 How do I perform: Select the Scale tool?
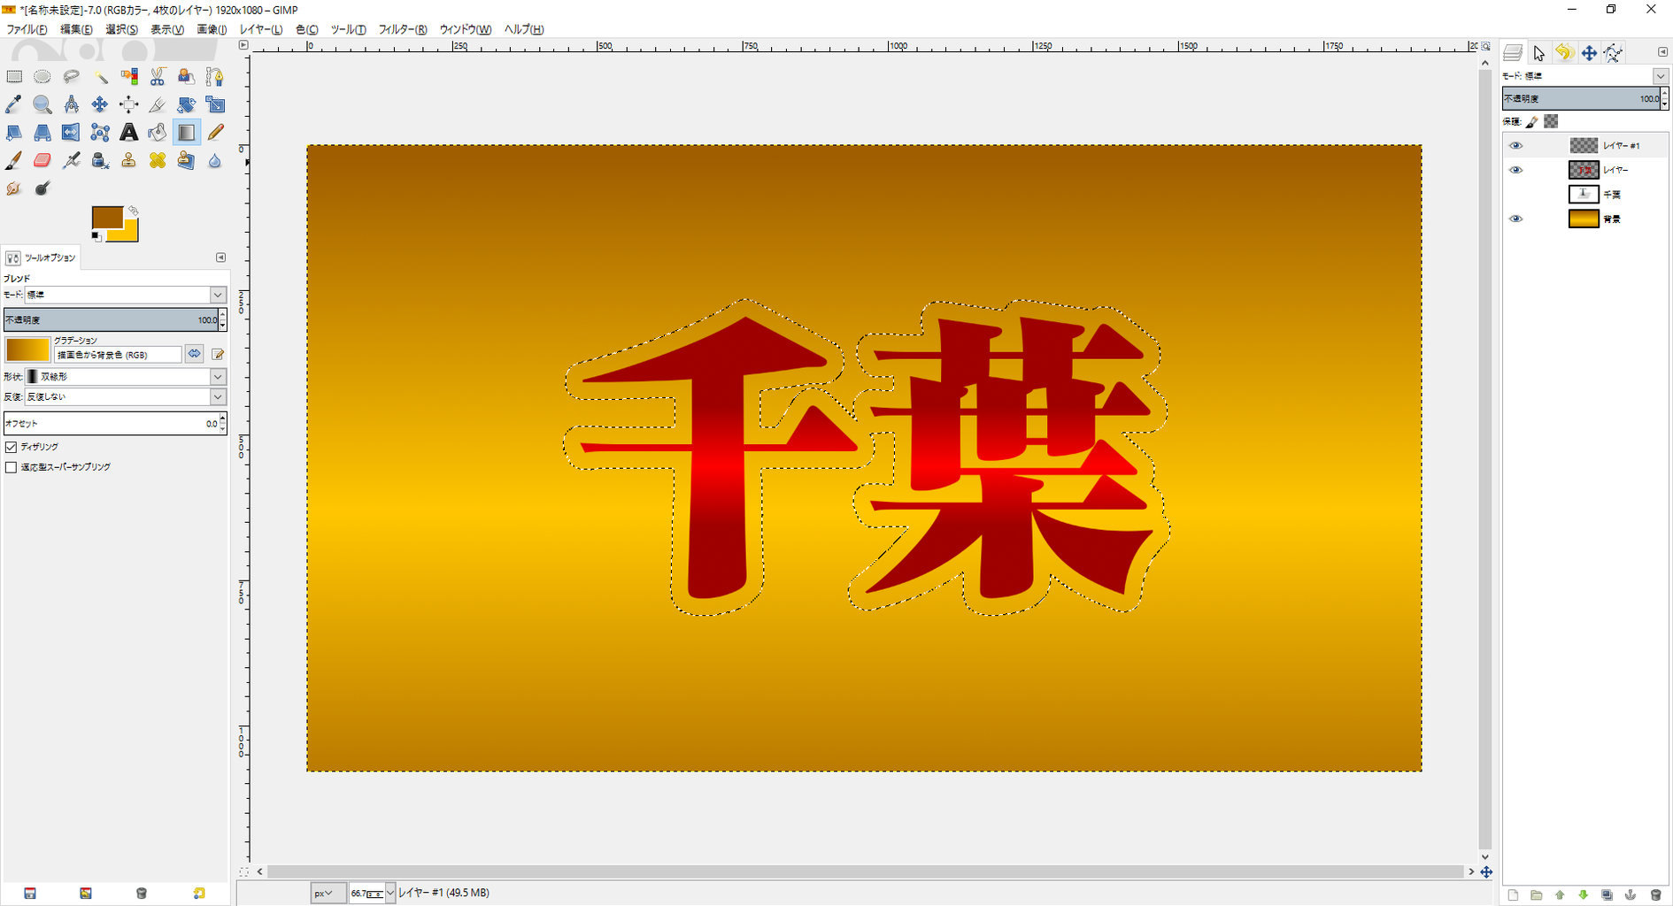(215, 104)
